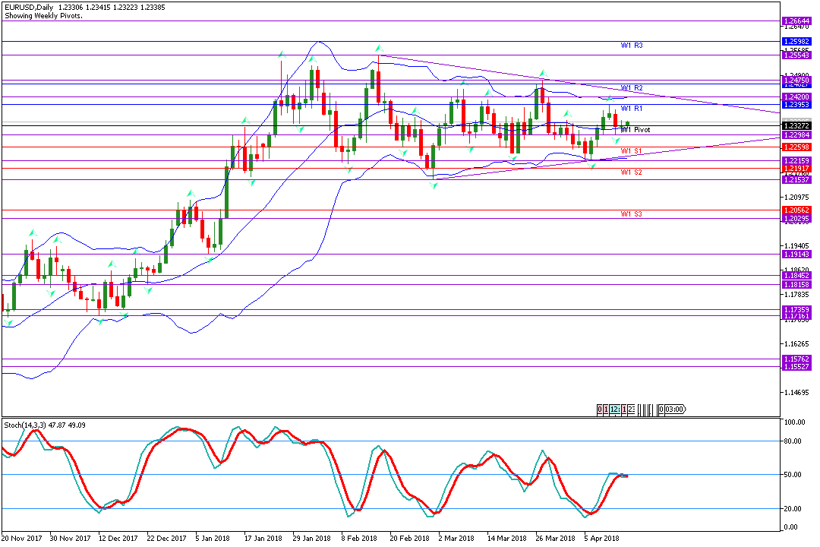Screen dimensions: 820x547
Task: Click the red 1.22598 price tag
Action: click(x=796, y=147)
